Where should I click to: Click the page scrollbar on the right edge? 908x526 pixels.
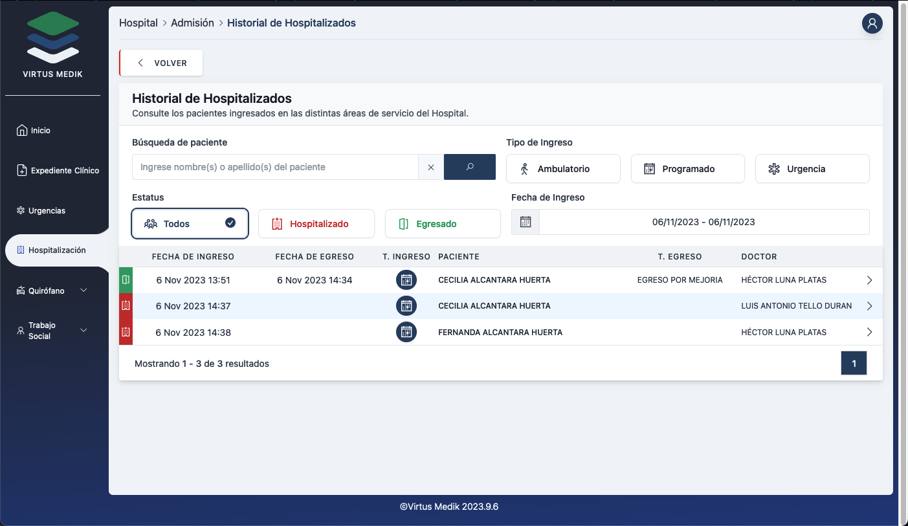903,259
